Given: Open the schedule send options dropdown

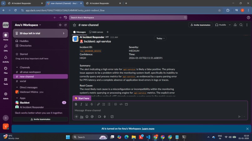Looking at the screenshot, I should [244, 117].
